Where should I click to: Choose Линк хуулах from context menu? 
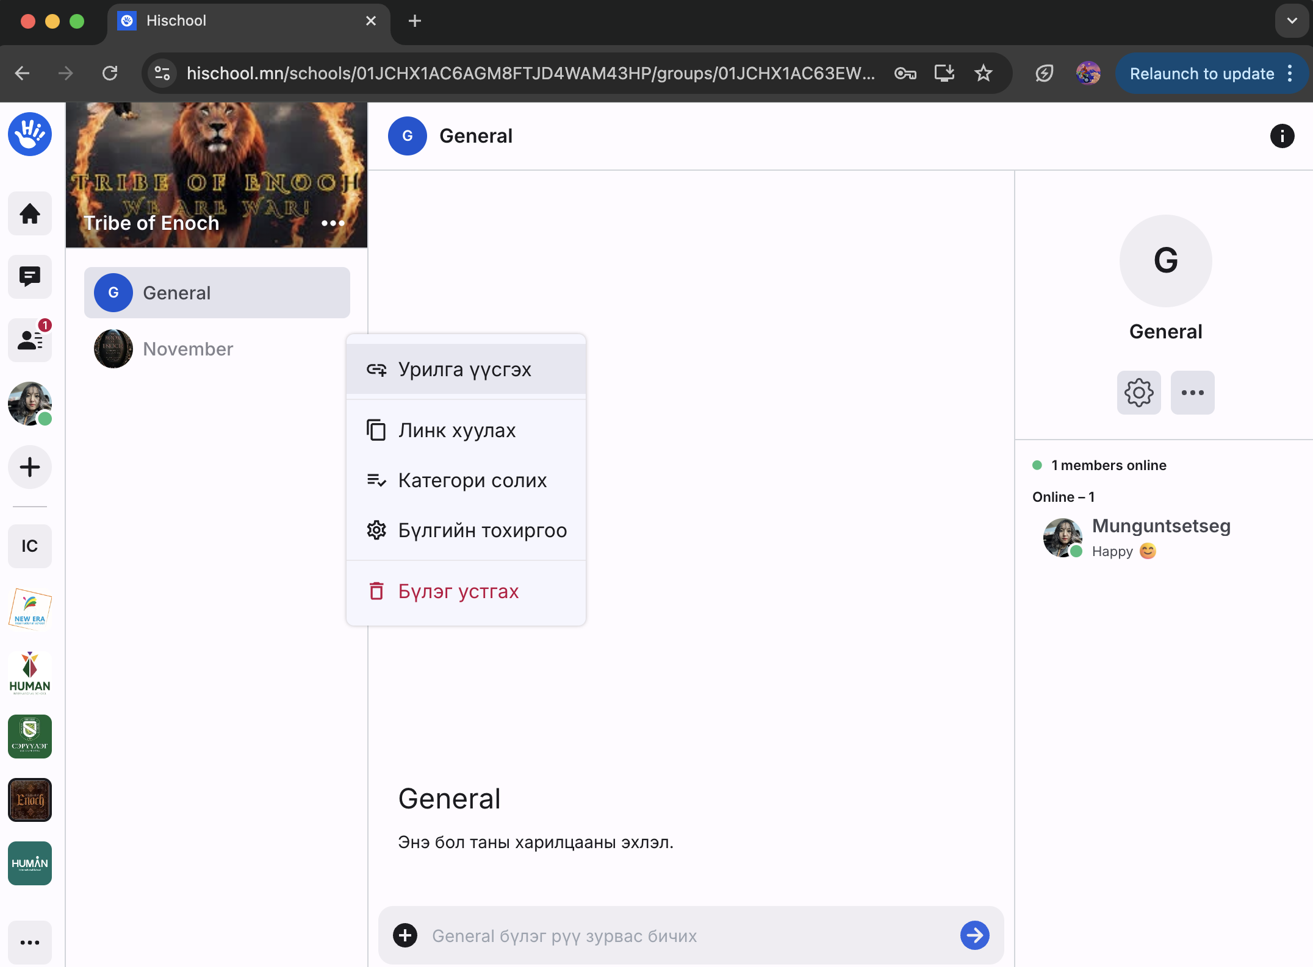458,430
